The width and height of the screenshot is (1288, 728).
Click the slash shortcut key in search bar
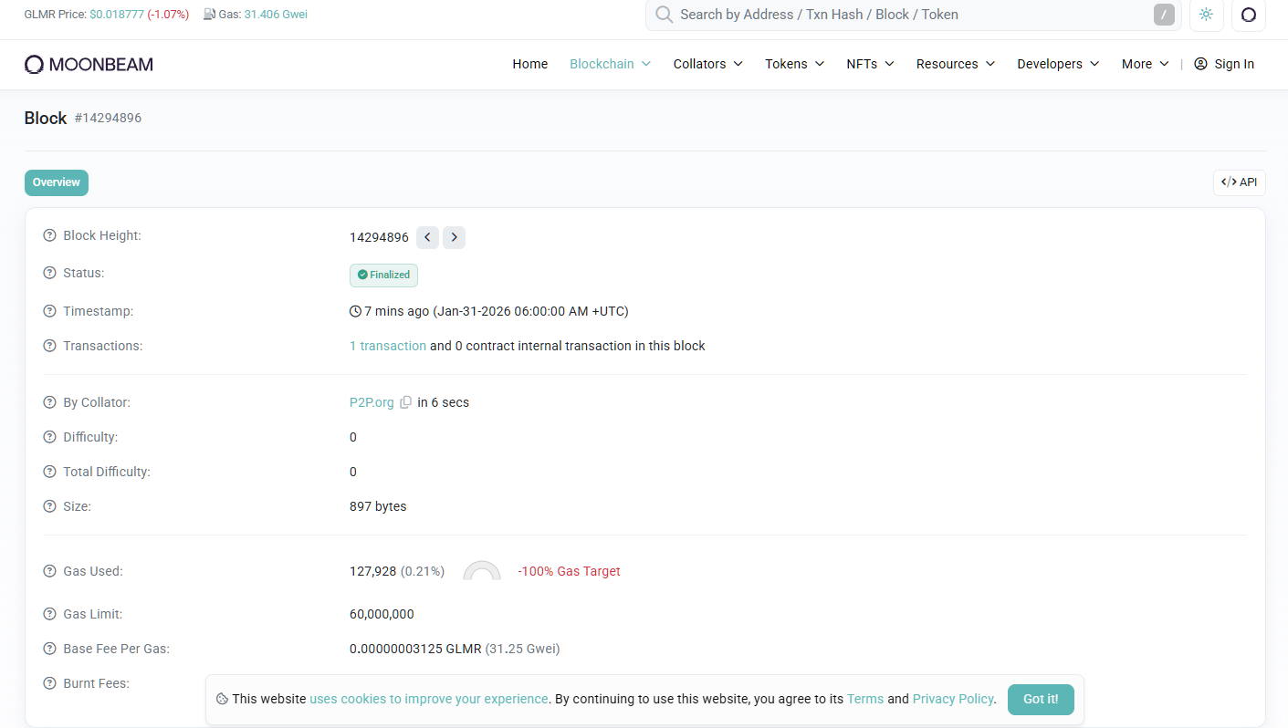click(1164, 15)
